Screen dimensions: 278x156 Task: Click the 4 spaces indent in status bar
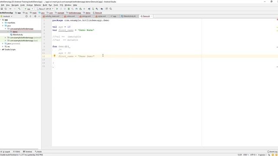click(x=262, y=155)
